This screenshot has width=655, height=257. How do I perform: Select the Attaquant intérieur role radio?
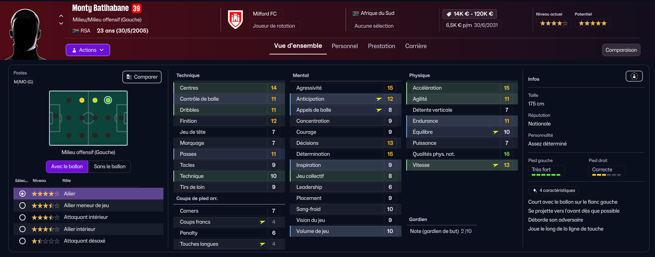22,217
